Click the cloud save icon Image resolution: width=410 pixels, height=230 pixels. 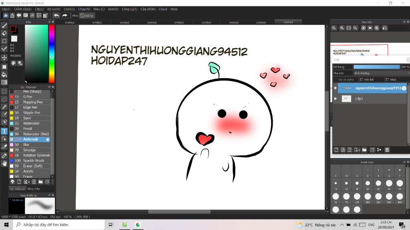6,16
